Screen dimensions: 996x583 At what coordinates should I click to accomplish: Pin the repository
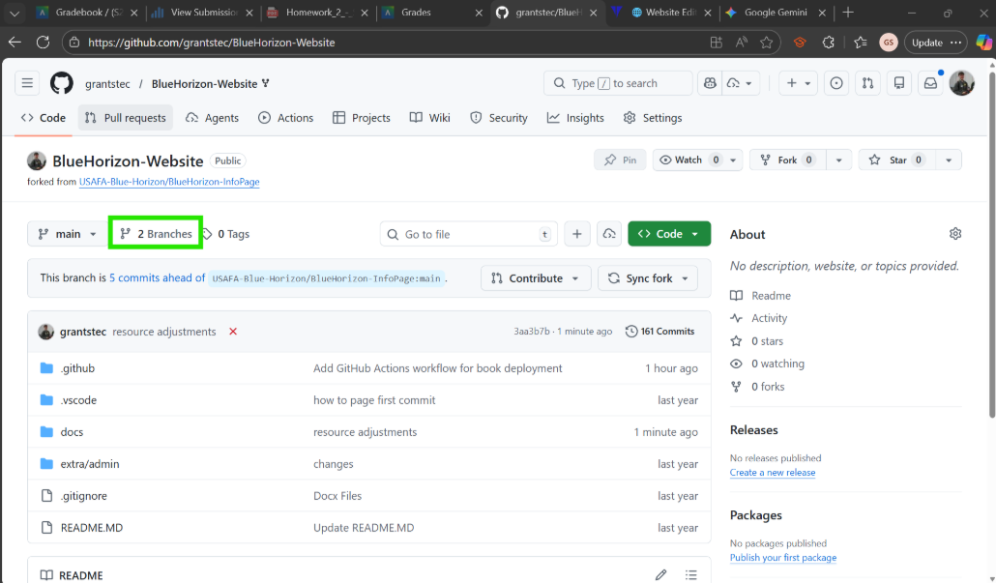point(620,160)
